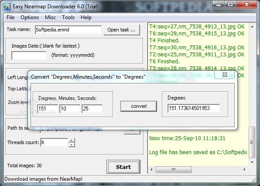Open the File menu
The width and height of the screenshot is (260, 186).
tap(10, 17)
